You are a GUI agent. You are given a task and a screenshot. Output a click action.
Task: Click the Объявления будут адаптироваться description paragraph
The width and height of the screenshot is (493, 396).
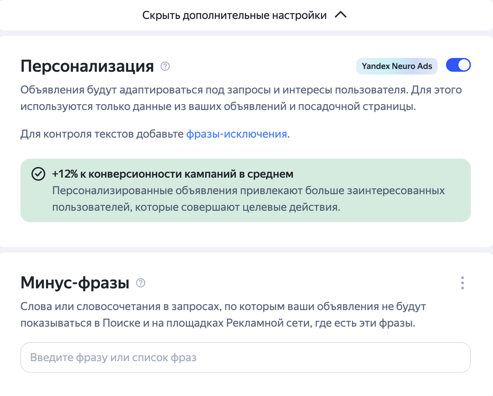[241, 98]
